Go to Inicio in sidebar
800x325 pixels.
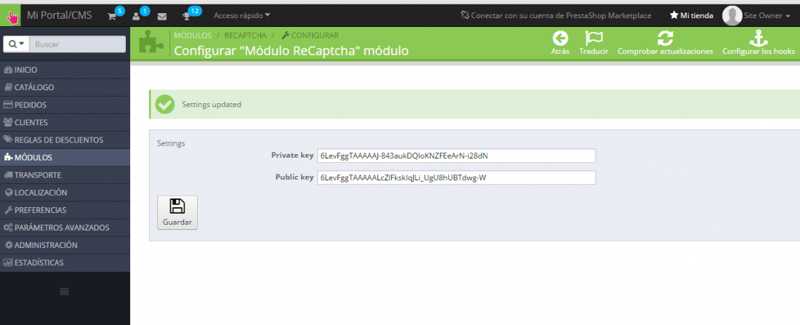tap(65, 70)
